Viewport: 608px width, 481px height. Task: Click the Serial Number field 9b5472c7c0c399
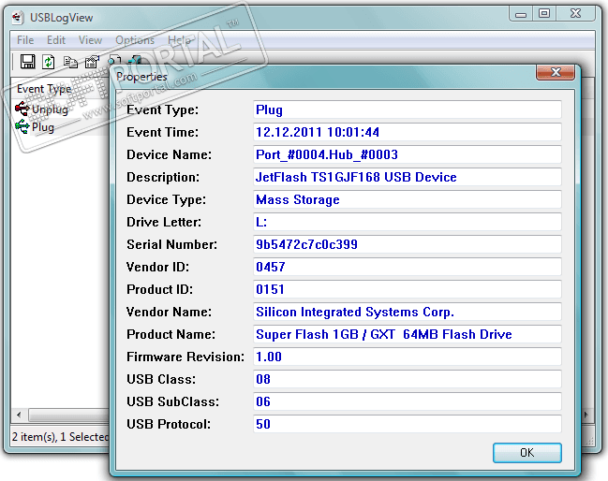pos(408,244)
